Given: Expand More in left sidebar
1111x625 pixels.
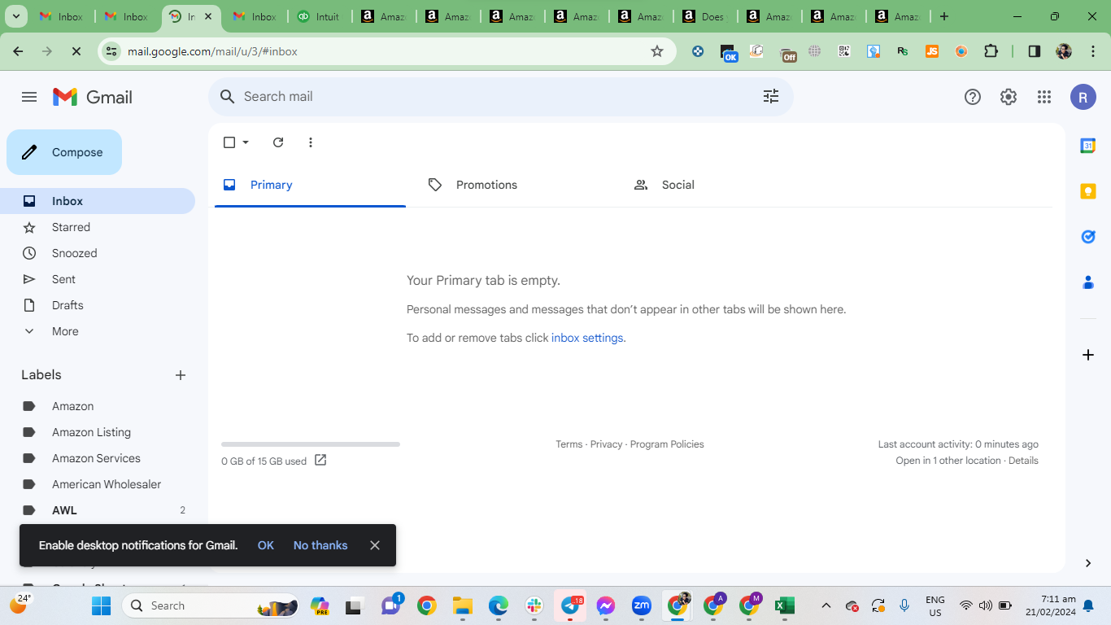Looking at the screenshot, I should pos(65,331).
